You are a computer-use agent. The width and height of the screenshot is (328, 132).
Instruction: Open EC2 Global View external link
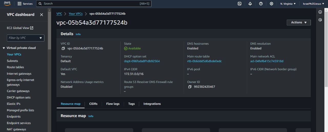pos(20,28)
